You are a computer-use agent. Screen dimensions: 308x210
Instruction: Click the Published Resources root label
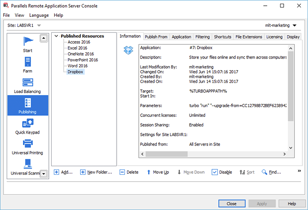(82, 36)
